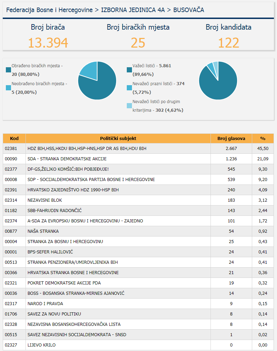Screen dimensions: 277x351
Task: Click the Nevažeći prazni listići legend swatch
Action: [x=130, y=88]
